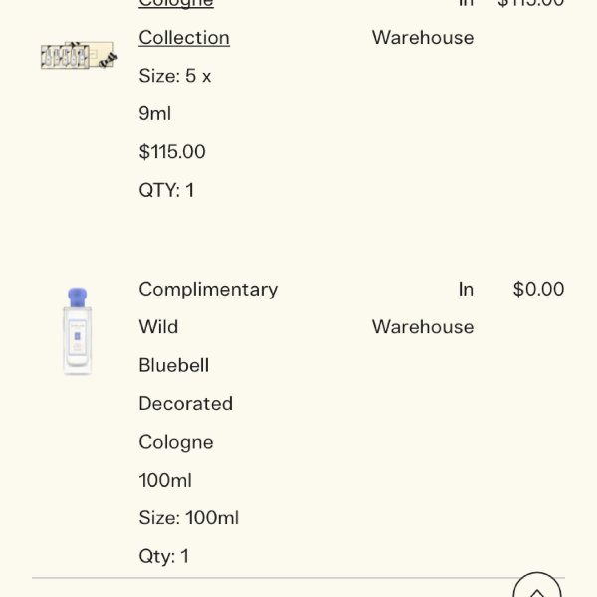This screenshot has height=597, width=597.
Task: Select the 9ml size text
Action: click(155, 113)
